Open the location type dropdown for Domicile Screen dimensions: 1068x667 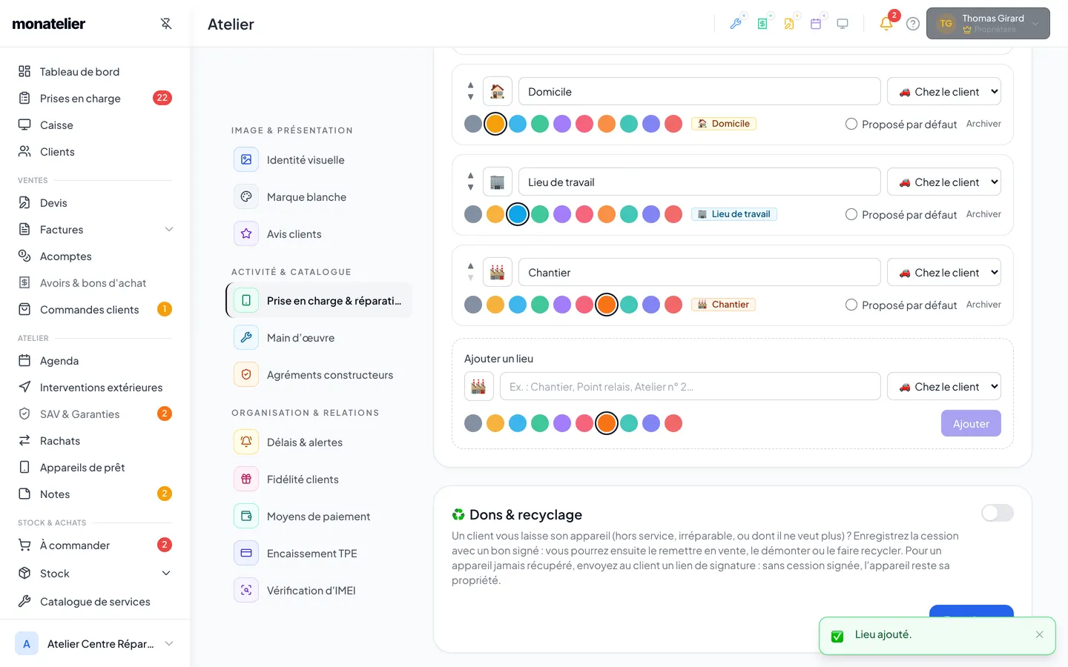point(944,92)
